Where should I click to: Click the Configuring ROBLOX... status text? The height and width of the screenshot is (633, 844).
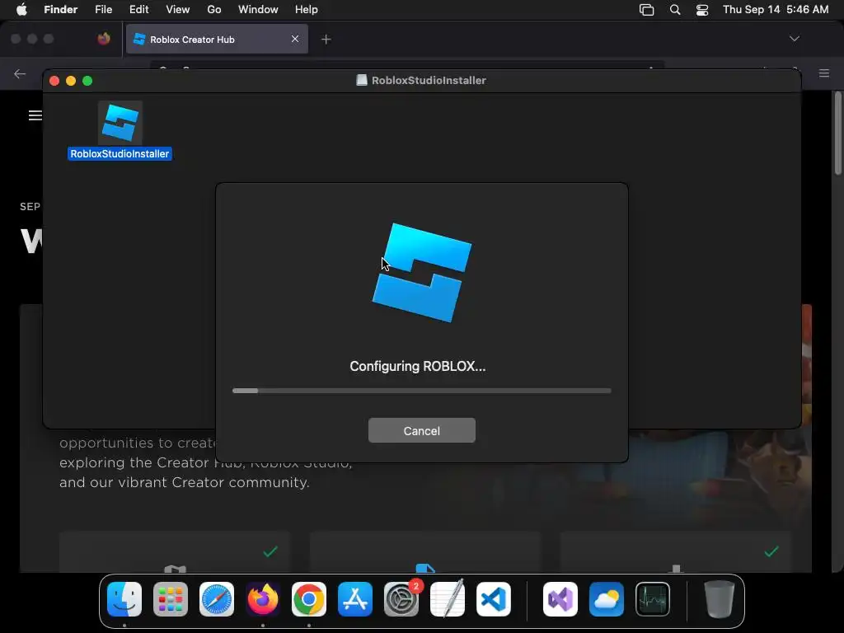coord(418,366)
